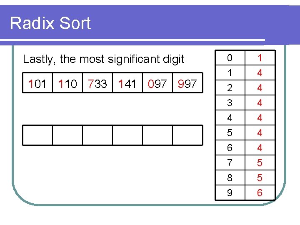Click the count value beside index 7
Viewport: 300px width, 225px height.
[x=260, y=162]
